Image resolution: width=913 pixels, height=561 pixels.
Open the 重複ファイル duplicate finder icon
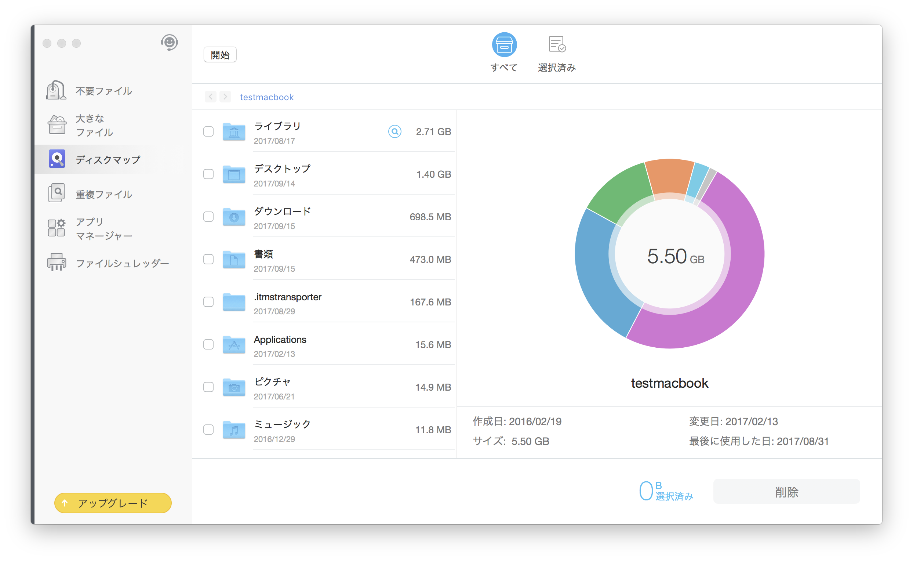pyautogui.click(x=57, y=193)
